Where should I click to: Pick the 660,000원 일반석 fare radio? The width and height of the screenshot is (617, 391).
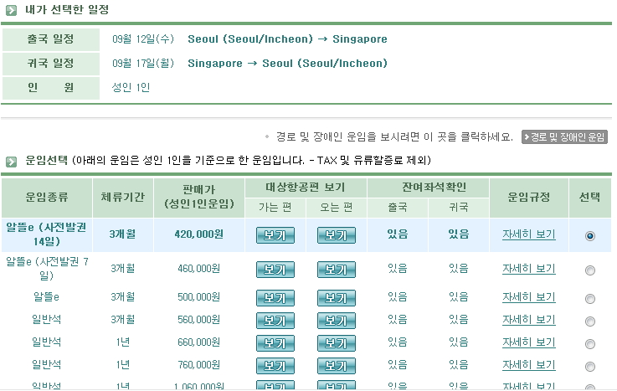pyautogui.click(x=590, y=343)
